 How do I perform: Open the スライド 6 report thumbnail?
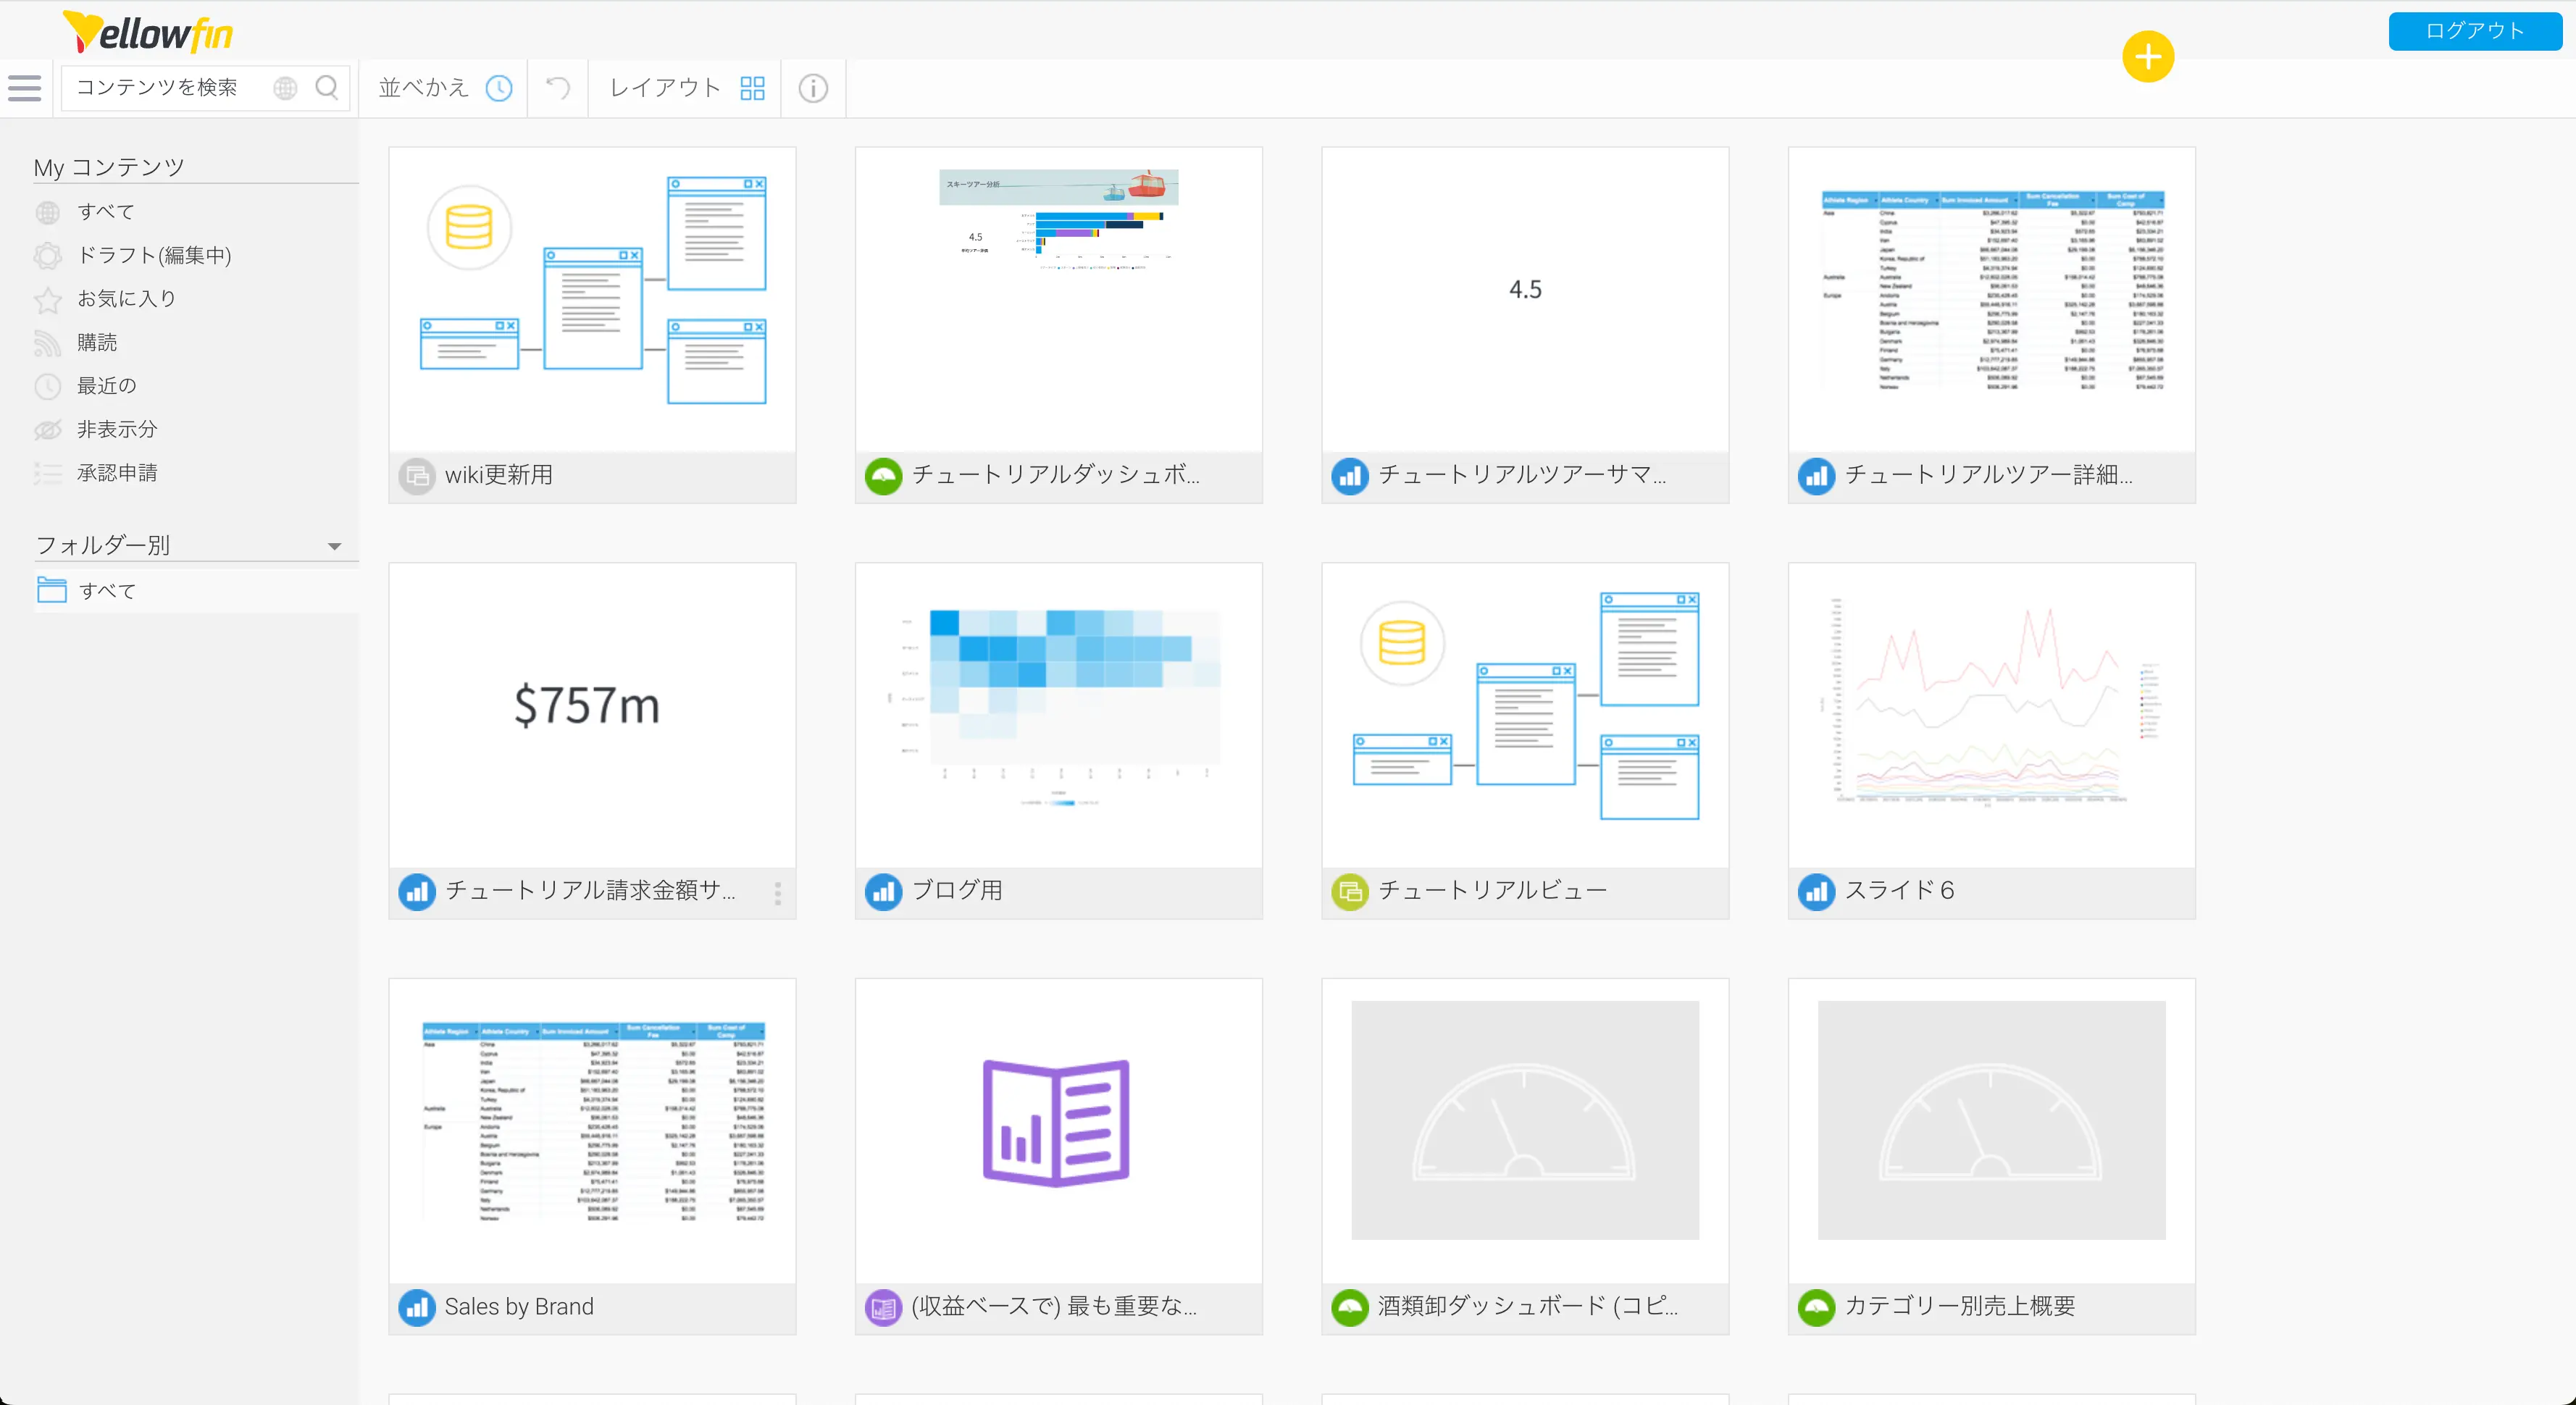coord(1990,715)
